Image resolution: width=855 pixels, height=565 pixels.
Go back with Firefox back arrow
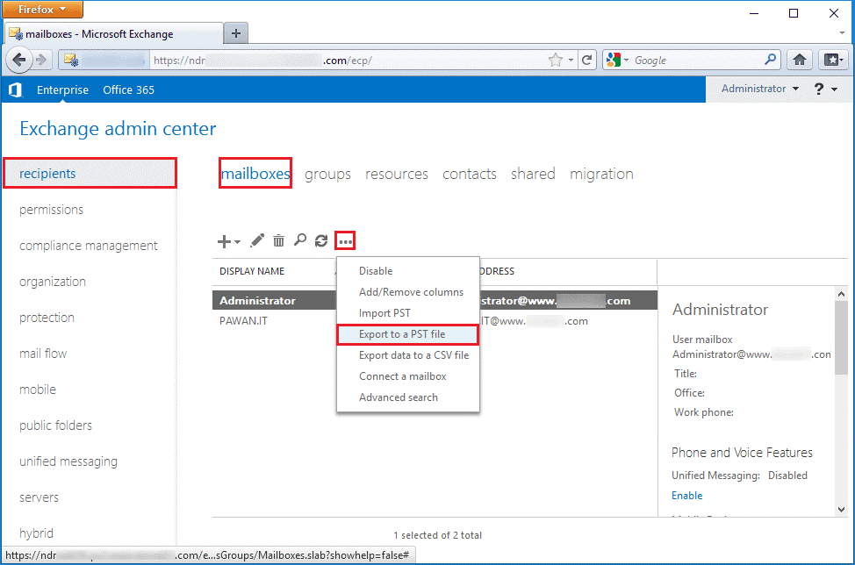click(19, 60)
